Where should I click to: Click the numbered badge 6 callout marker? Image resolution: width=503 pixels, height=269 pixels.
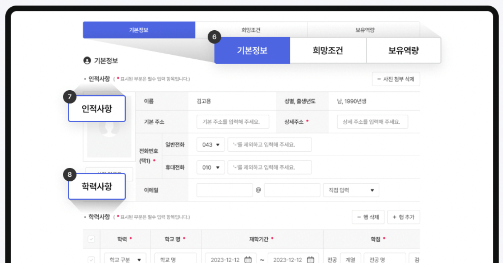pyautogui.click(x=214, y=37)
